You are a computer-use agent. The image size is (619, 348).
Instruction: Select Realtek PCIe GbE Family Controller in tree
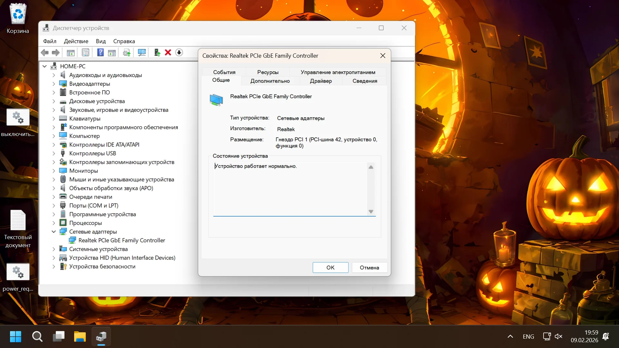122,240
